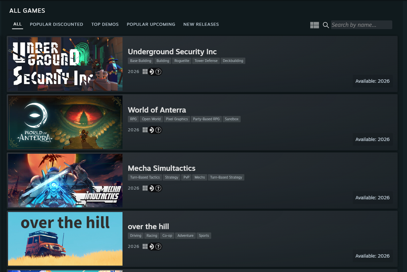Focus the Search by name field
This screenshot has width=407, height=272.
[x=361, y=25]
